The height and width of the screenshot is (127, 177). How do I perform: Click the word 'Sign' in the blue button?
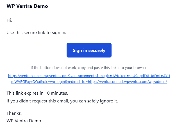point(77,51)
